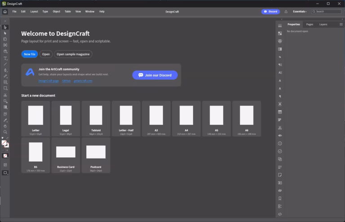Click Open sample magazine button
The height and width of the screenshot is (222, 345).
[73, 54]
